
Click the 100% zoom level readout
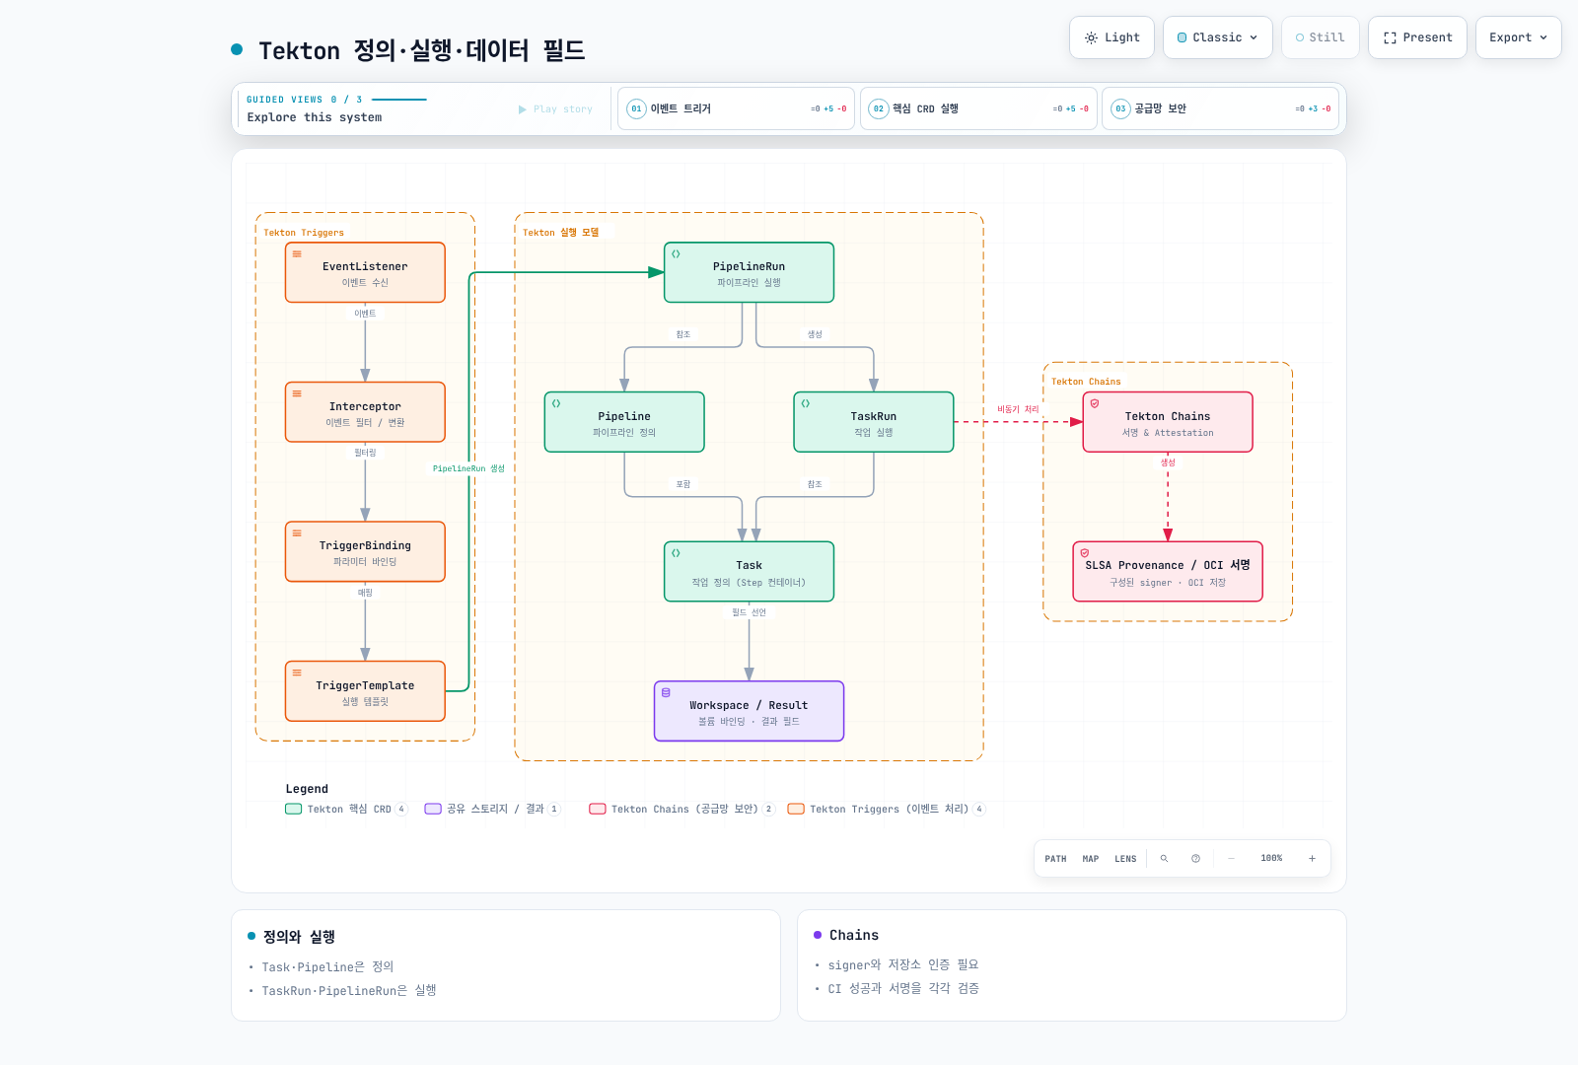(1271, 859)
